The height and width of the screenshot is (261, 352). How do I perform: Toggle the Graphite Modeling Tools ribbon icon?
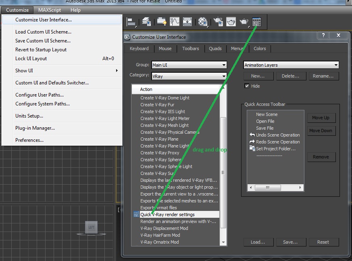pos(162,22)
